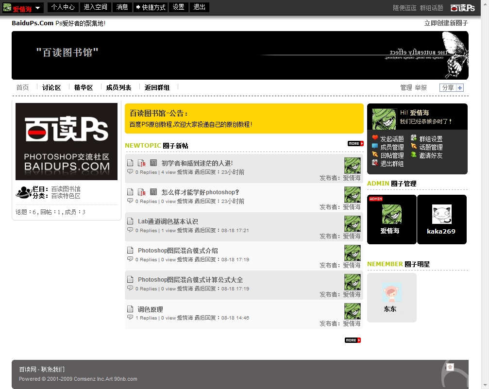Click the 分享 share button

tap(448, 87)
